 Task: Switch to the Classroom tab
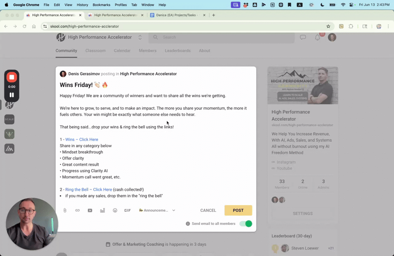pyautogui.click(x=95, y=51)
